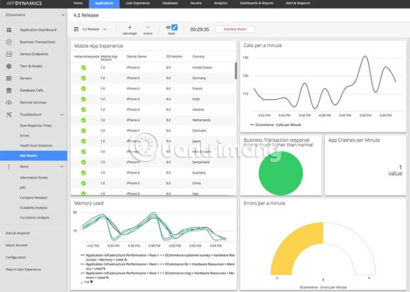Open Configuration in sidebar
The height and width of the screenshot is (292, 410).
click(x=16, y=257)
